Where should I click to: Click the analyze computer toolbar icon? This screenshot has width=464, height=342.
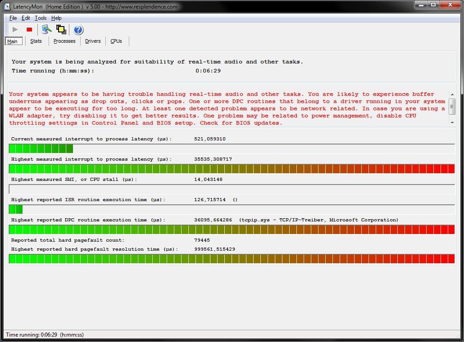point(46,30)
